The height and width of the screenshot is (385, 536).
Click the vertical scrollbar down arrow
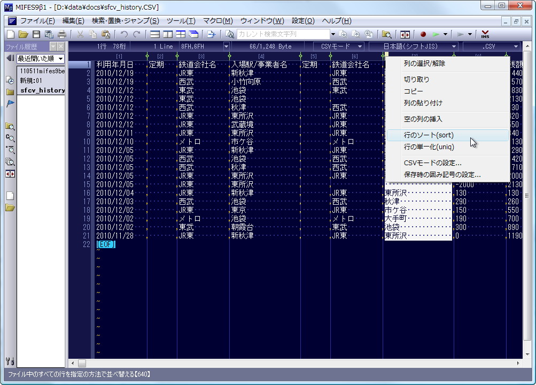tap(527, 354)
